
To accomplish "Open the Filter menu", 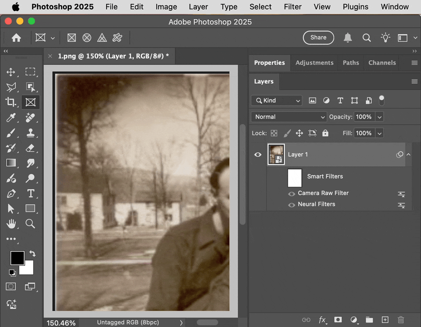I will pos(293,7).
